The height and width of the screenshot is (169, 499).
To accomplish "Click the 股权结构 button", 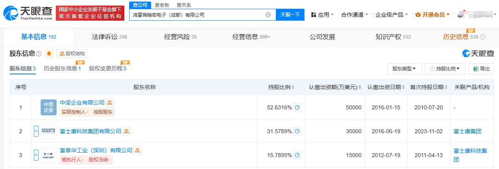I will [72, 54].
